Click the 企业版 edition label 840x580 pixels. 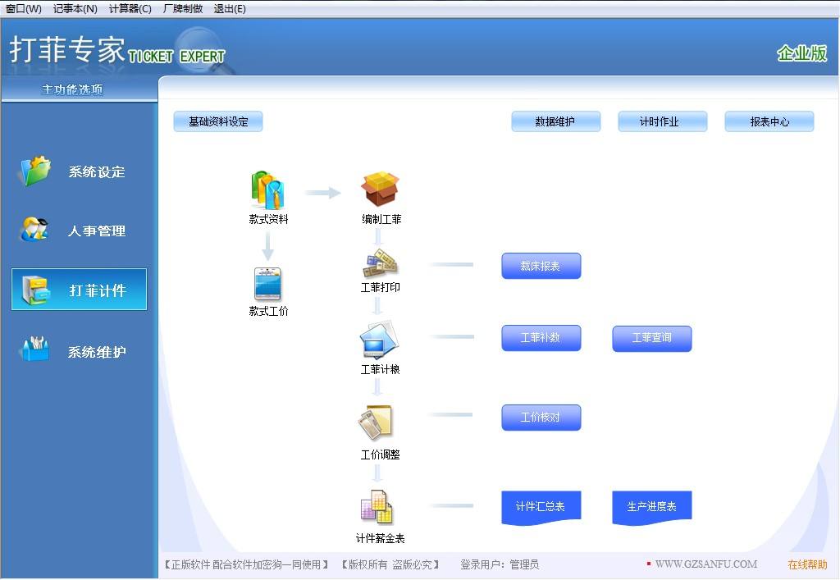[x=802, y=53]
